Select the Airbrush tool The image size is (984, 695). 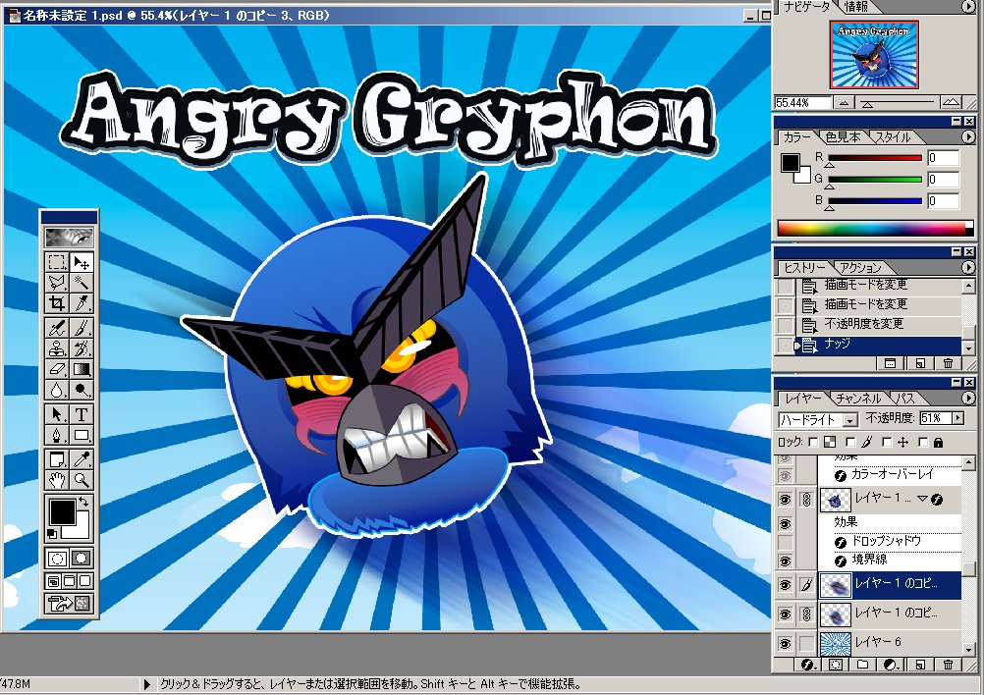tap(57, 328)
